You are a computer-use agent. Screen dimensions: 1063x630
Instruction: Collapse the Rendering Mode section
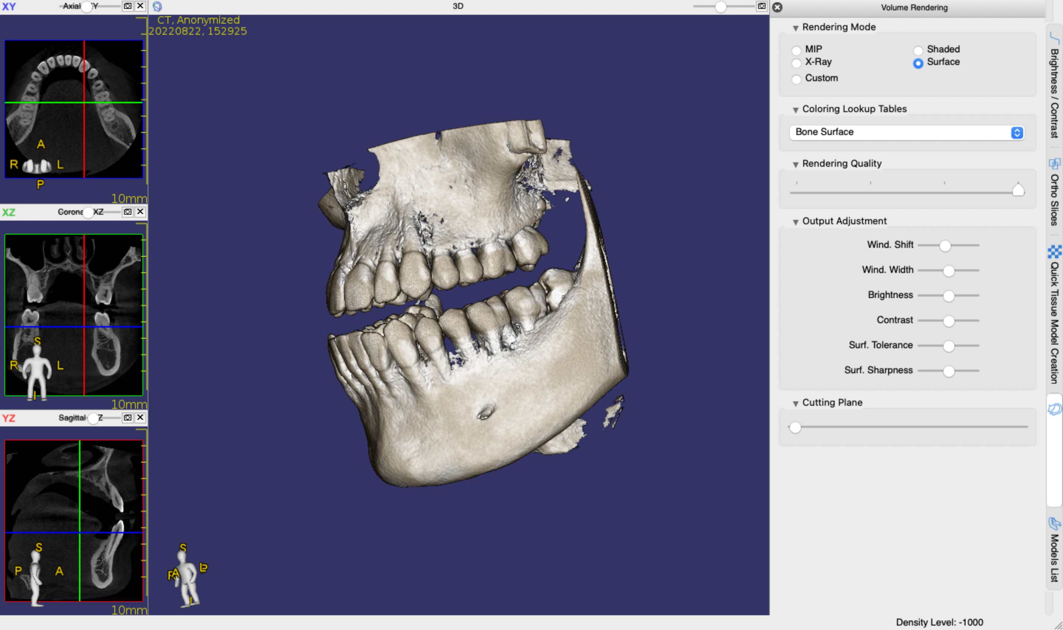(x=795, y=28)
